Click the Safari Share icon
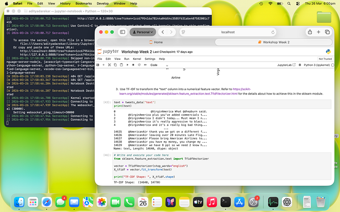Screen dimensions: 340x212 310,32
